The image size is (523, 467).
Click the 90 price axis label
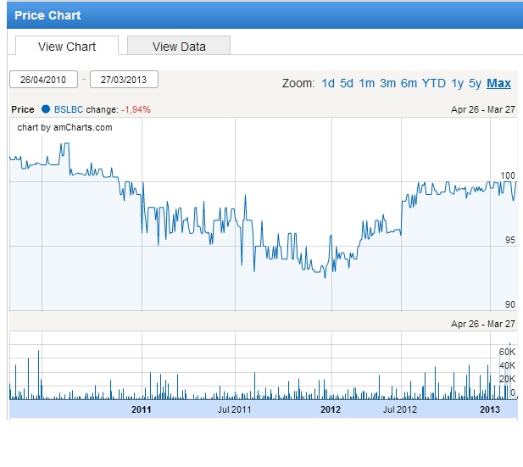(510, 304)
